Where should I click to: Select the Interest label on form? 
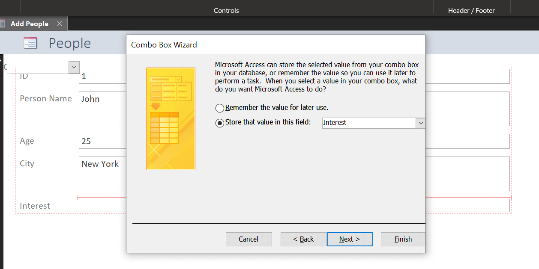pos(35,206)
